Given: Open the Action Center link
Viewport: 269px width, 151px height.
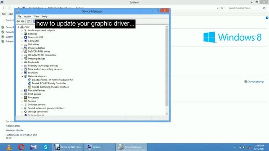Looking at the screenshot, I should [13, 126].
